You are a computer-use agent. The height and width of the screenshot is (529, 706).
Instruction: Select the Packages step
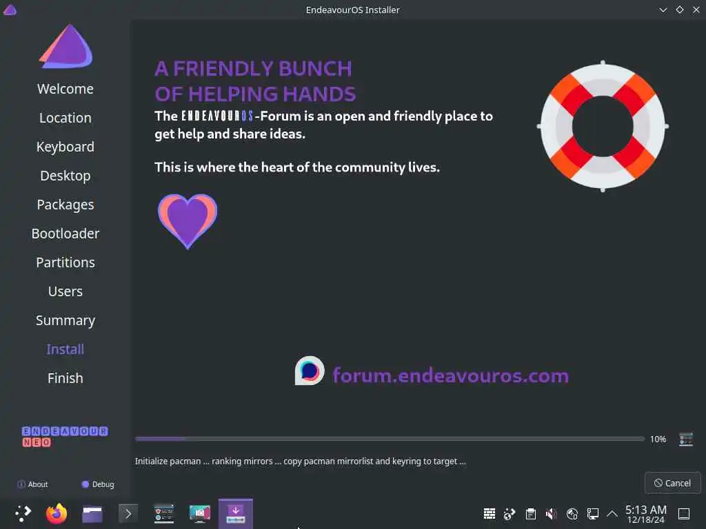click(65, 205)
